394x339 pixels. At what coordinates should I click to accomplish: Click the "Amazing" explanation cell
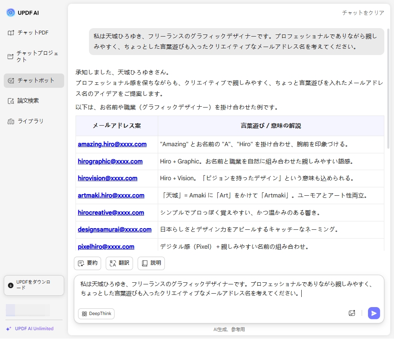271,145
